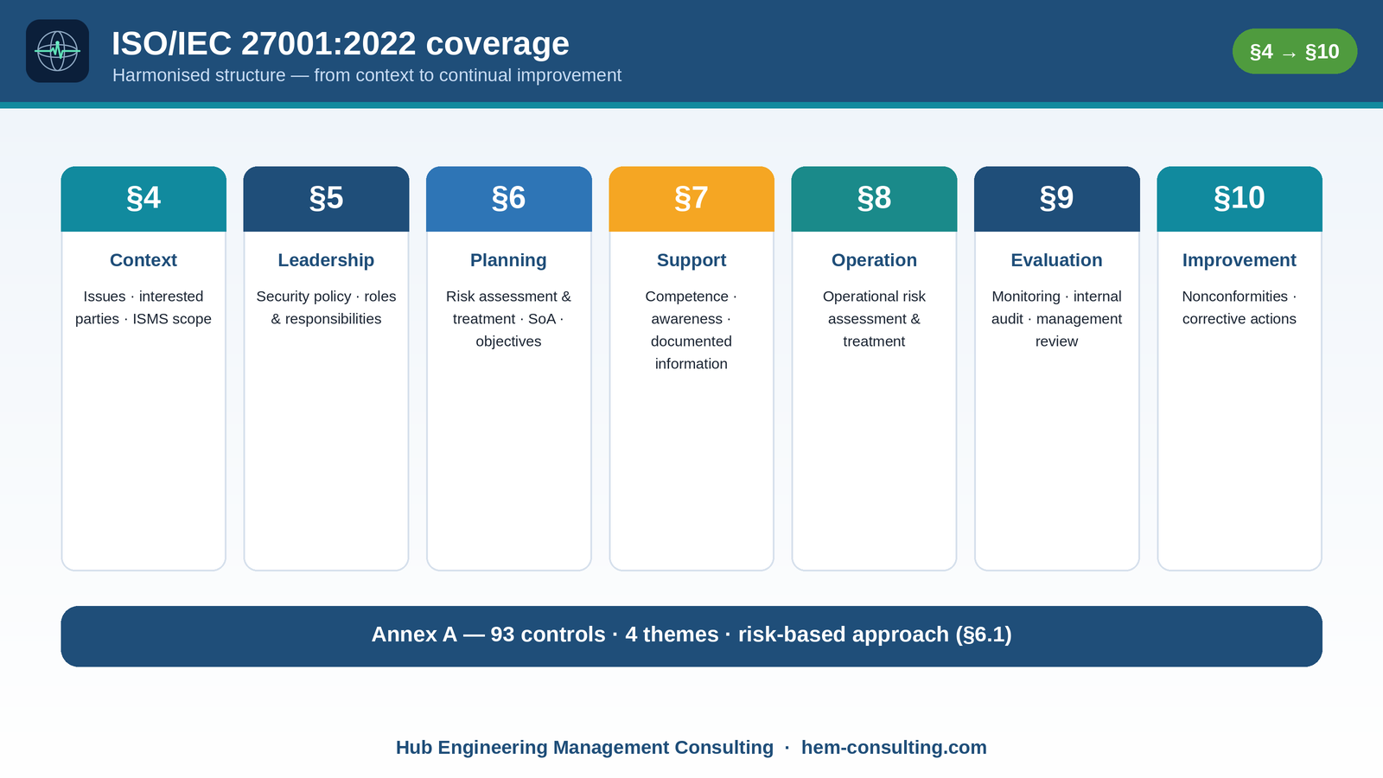This screenshot has height=778, width=1383.
Task: Select the §10 Improvement card header
Action: point(1240,199)
